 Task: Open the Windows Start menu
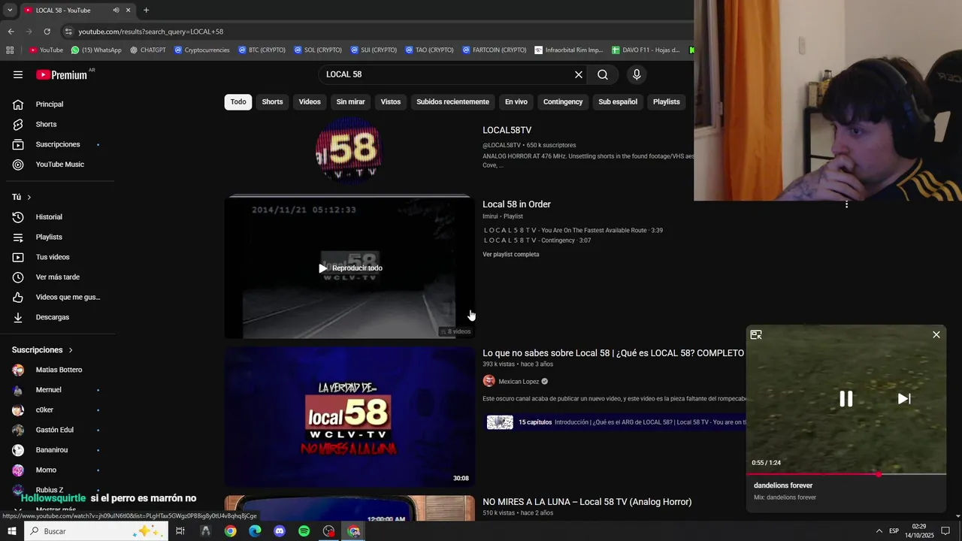point(11,531)
